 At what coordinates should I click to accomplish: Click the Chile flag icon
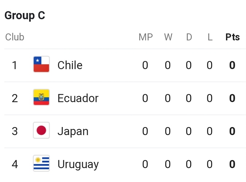coord(42,64)
